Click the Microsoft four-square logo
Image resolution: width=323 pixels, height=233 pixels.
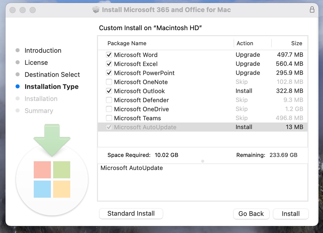pos(52,179)
